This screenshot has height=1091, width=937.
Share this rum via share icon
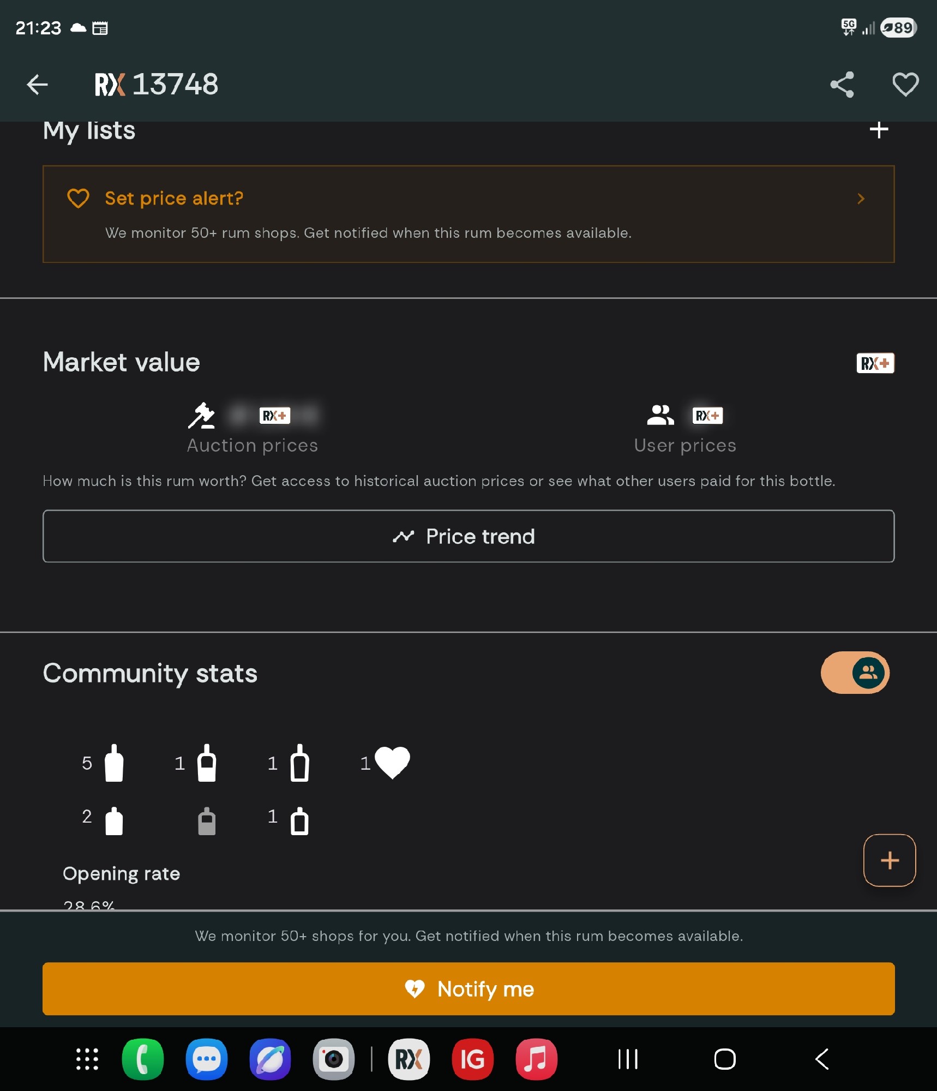click(842, 85)
